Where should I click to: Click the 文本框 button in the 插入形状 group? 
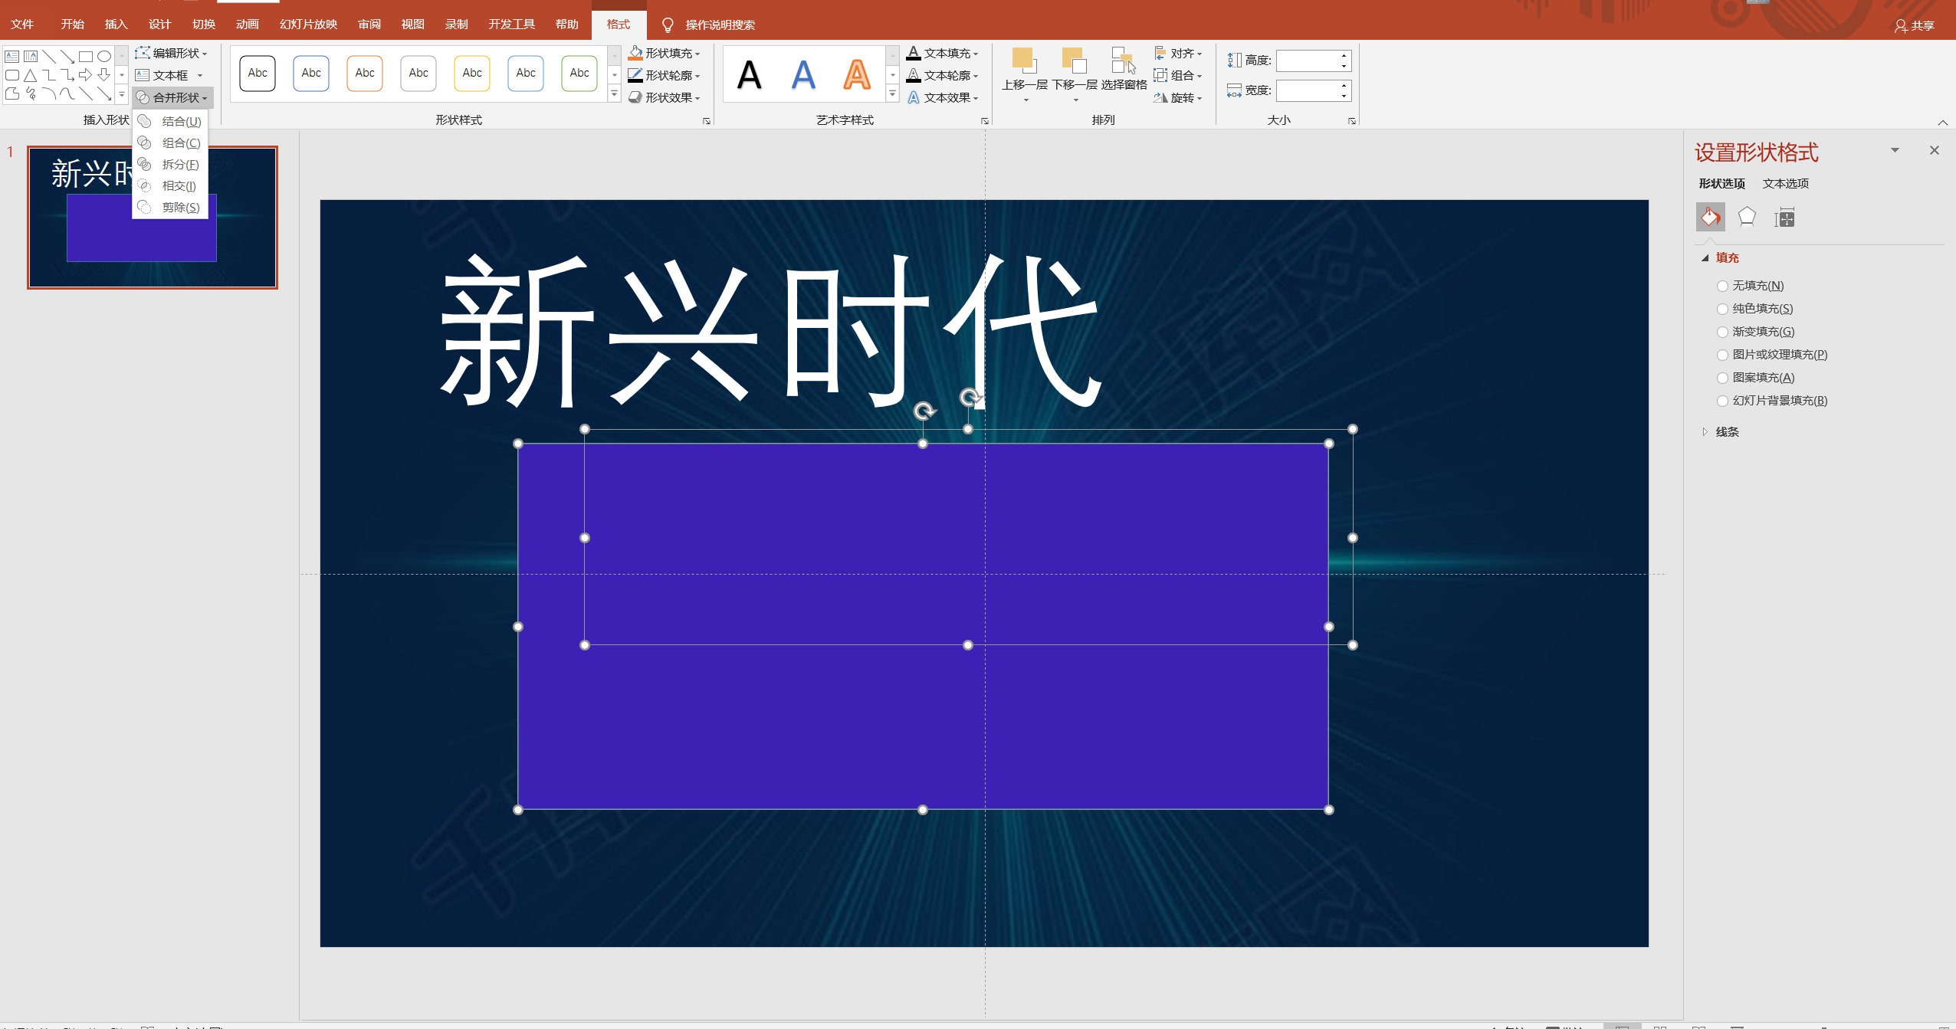coord(169,75)
